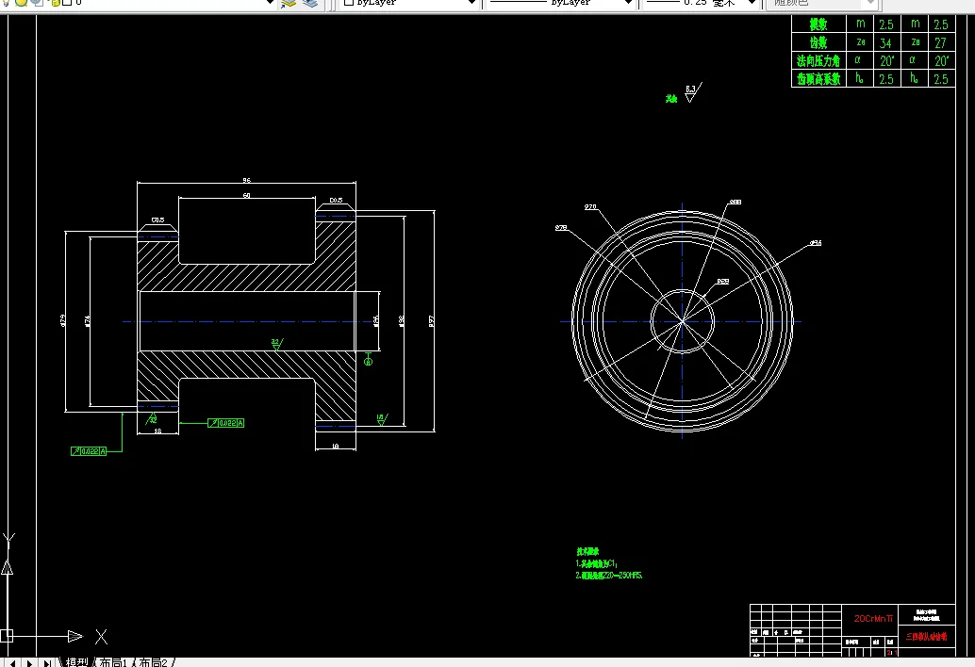Select the bore surface roughness 3.2 symbol
Screen dimensions: 975x667
coord(276,344)
